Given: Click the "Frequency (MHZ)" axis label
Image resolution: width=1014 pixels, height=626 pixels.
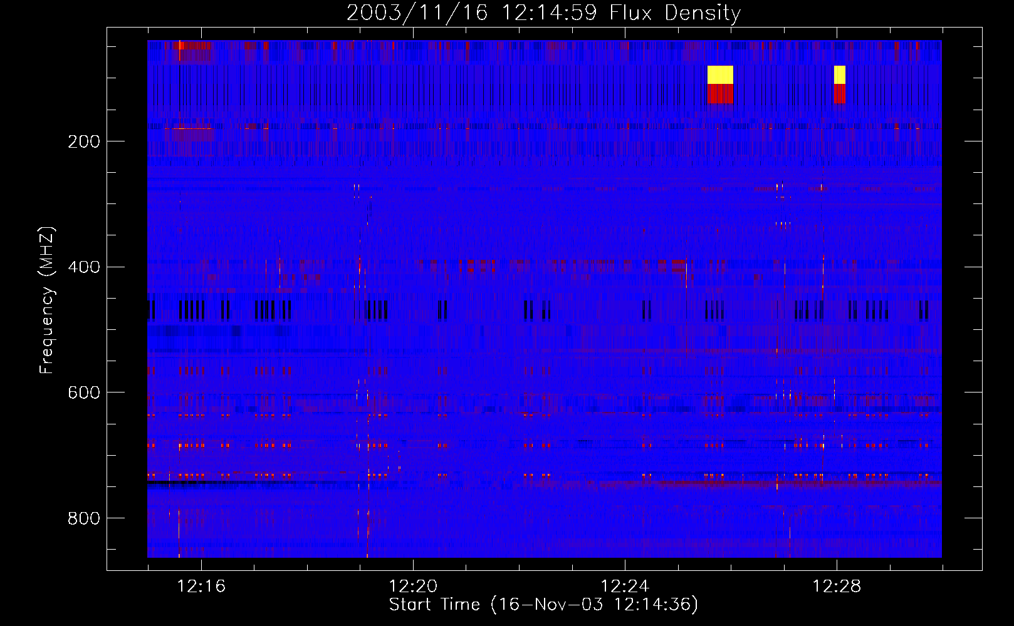Looking at the screenshot, I should [46, 300].
